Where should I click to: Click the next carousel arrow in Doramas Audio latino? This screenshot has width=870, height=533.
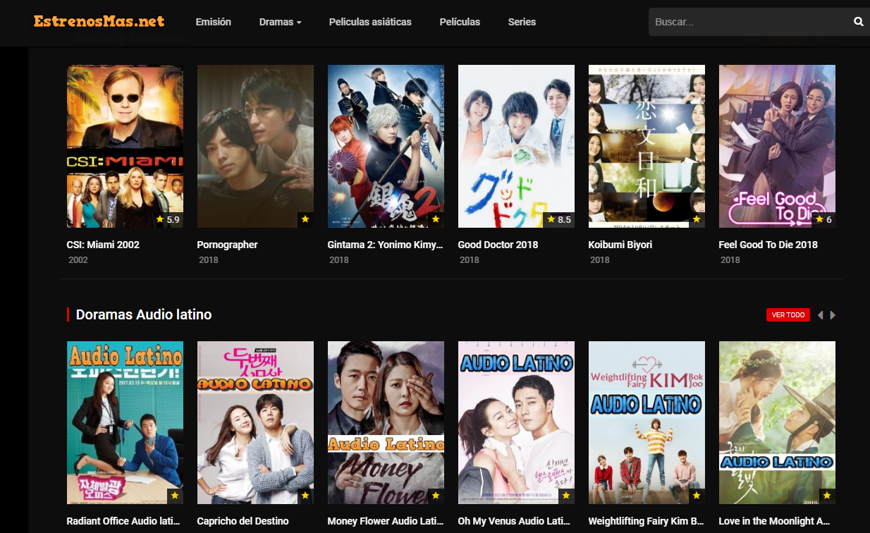833,315
